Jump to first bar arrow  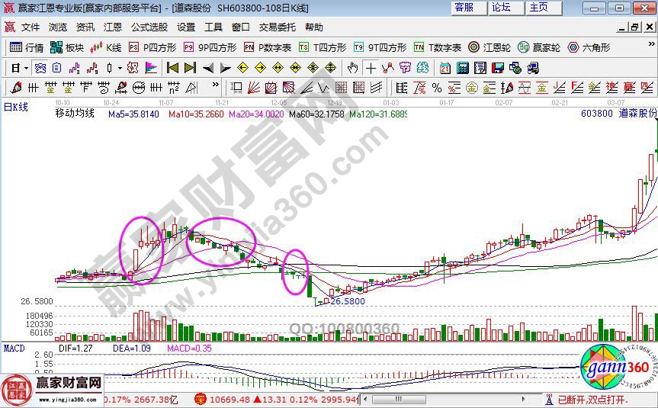click(x=172, y=68)
